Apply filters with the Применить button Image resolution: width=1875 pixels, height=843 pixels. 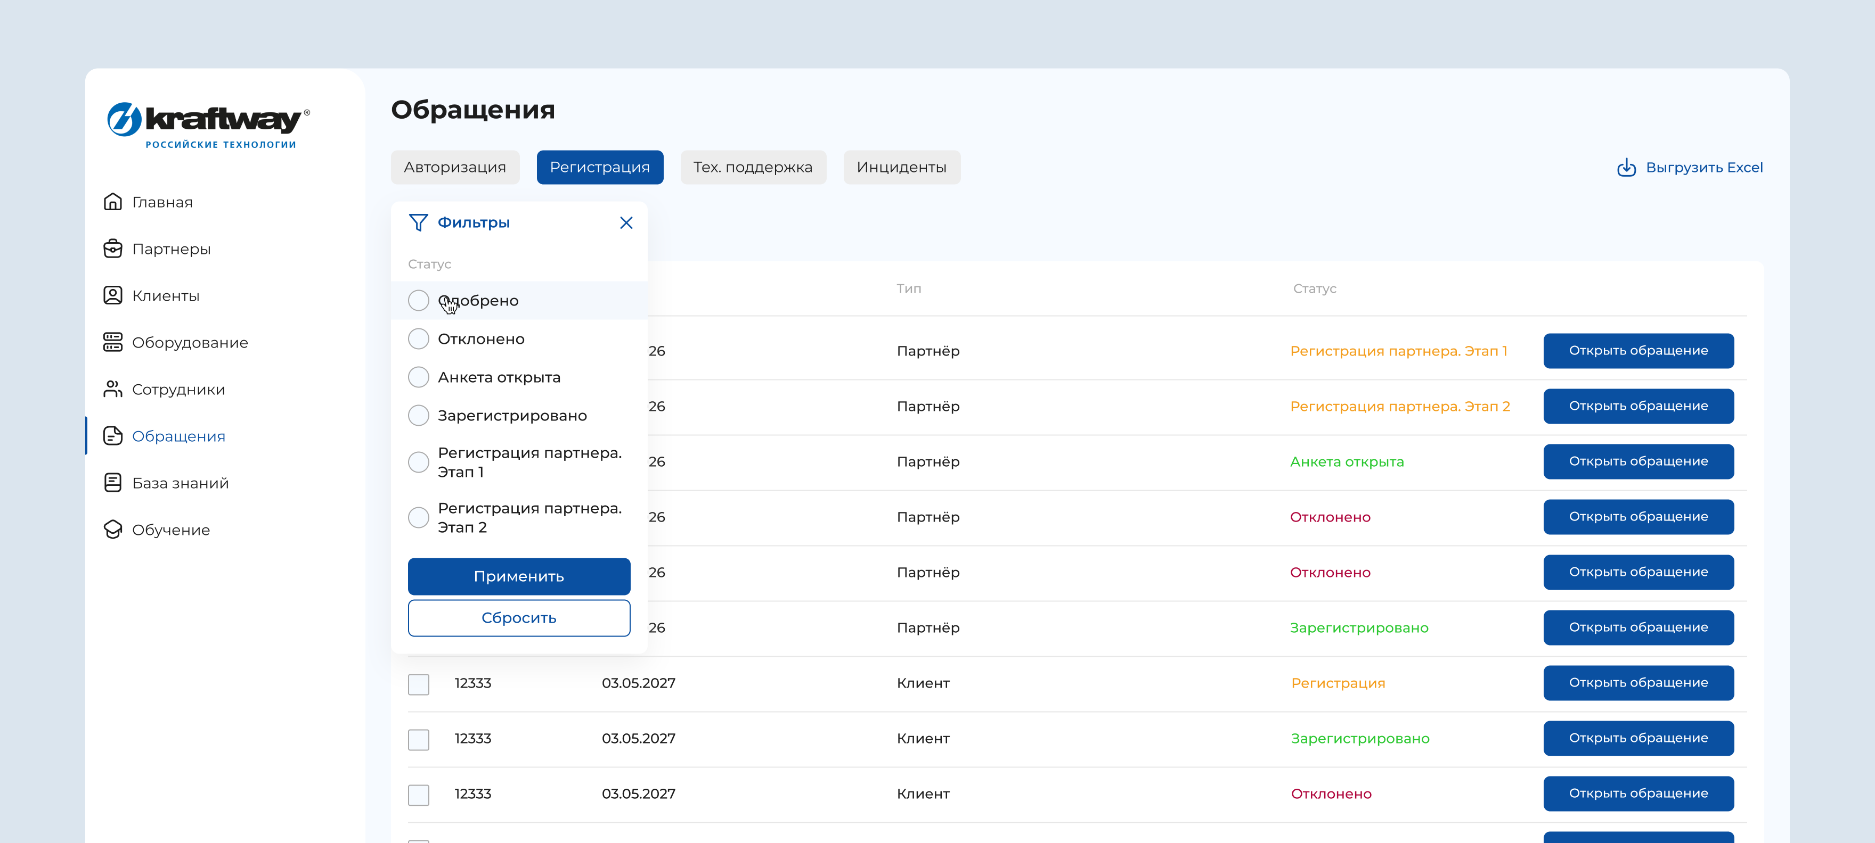[519, 576]
